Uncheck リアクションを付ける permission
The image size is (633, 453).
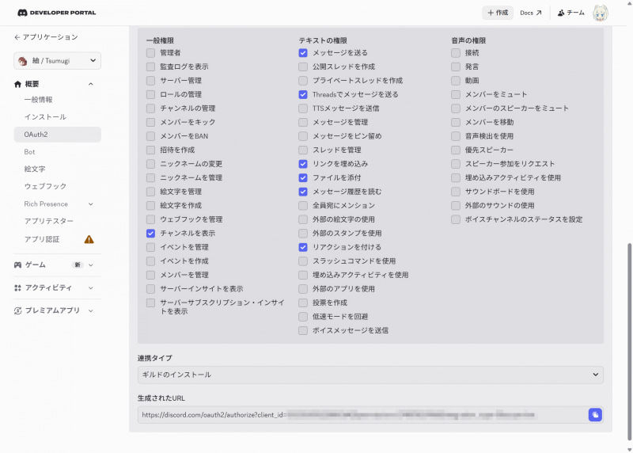pyautogui.click(x=303, y=247)
